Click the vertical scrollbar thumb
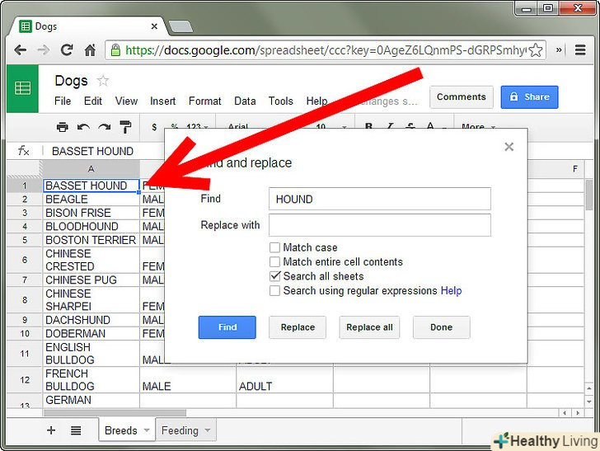The height and width of the screenshot is (451, 600). [589, 195]
